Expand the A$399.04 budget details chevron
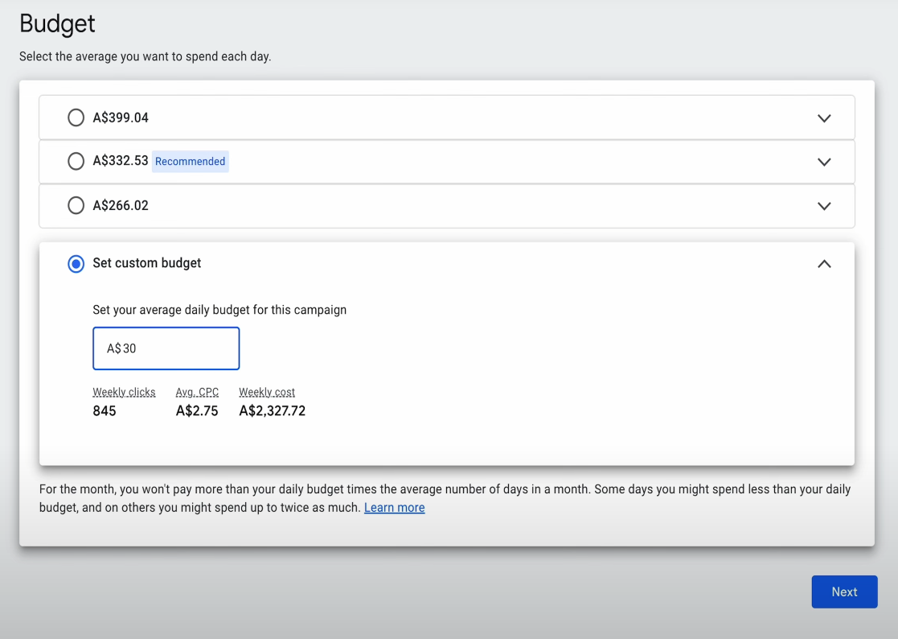 [x=824, y=117]
